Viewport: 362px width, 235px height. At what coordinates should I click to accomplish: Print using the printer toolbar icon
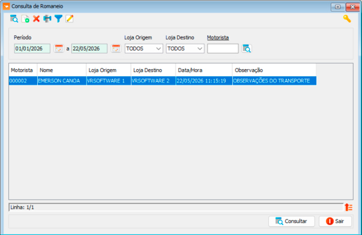click(x=47, y=19)
